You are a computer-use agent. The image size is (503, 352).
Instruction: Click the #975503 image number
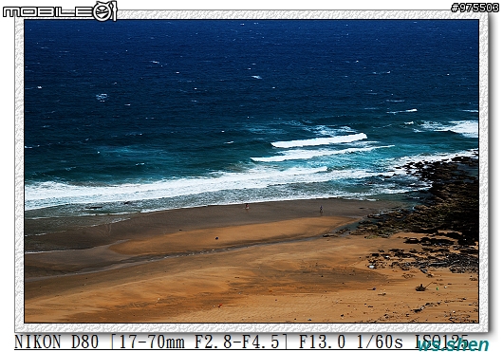click(475, 8)
